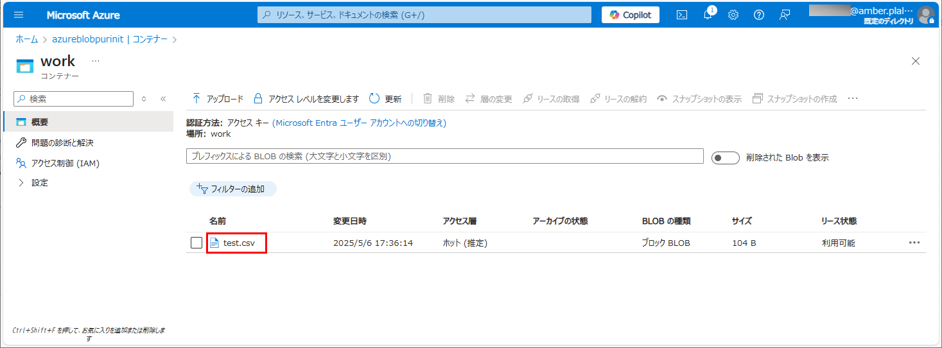This screenshot has height=348, width=942.
Task: Sort by 名前 column header
Action: coord(218,221)
